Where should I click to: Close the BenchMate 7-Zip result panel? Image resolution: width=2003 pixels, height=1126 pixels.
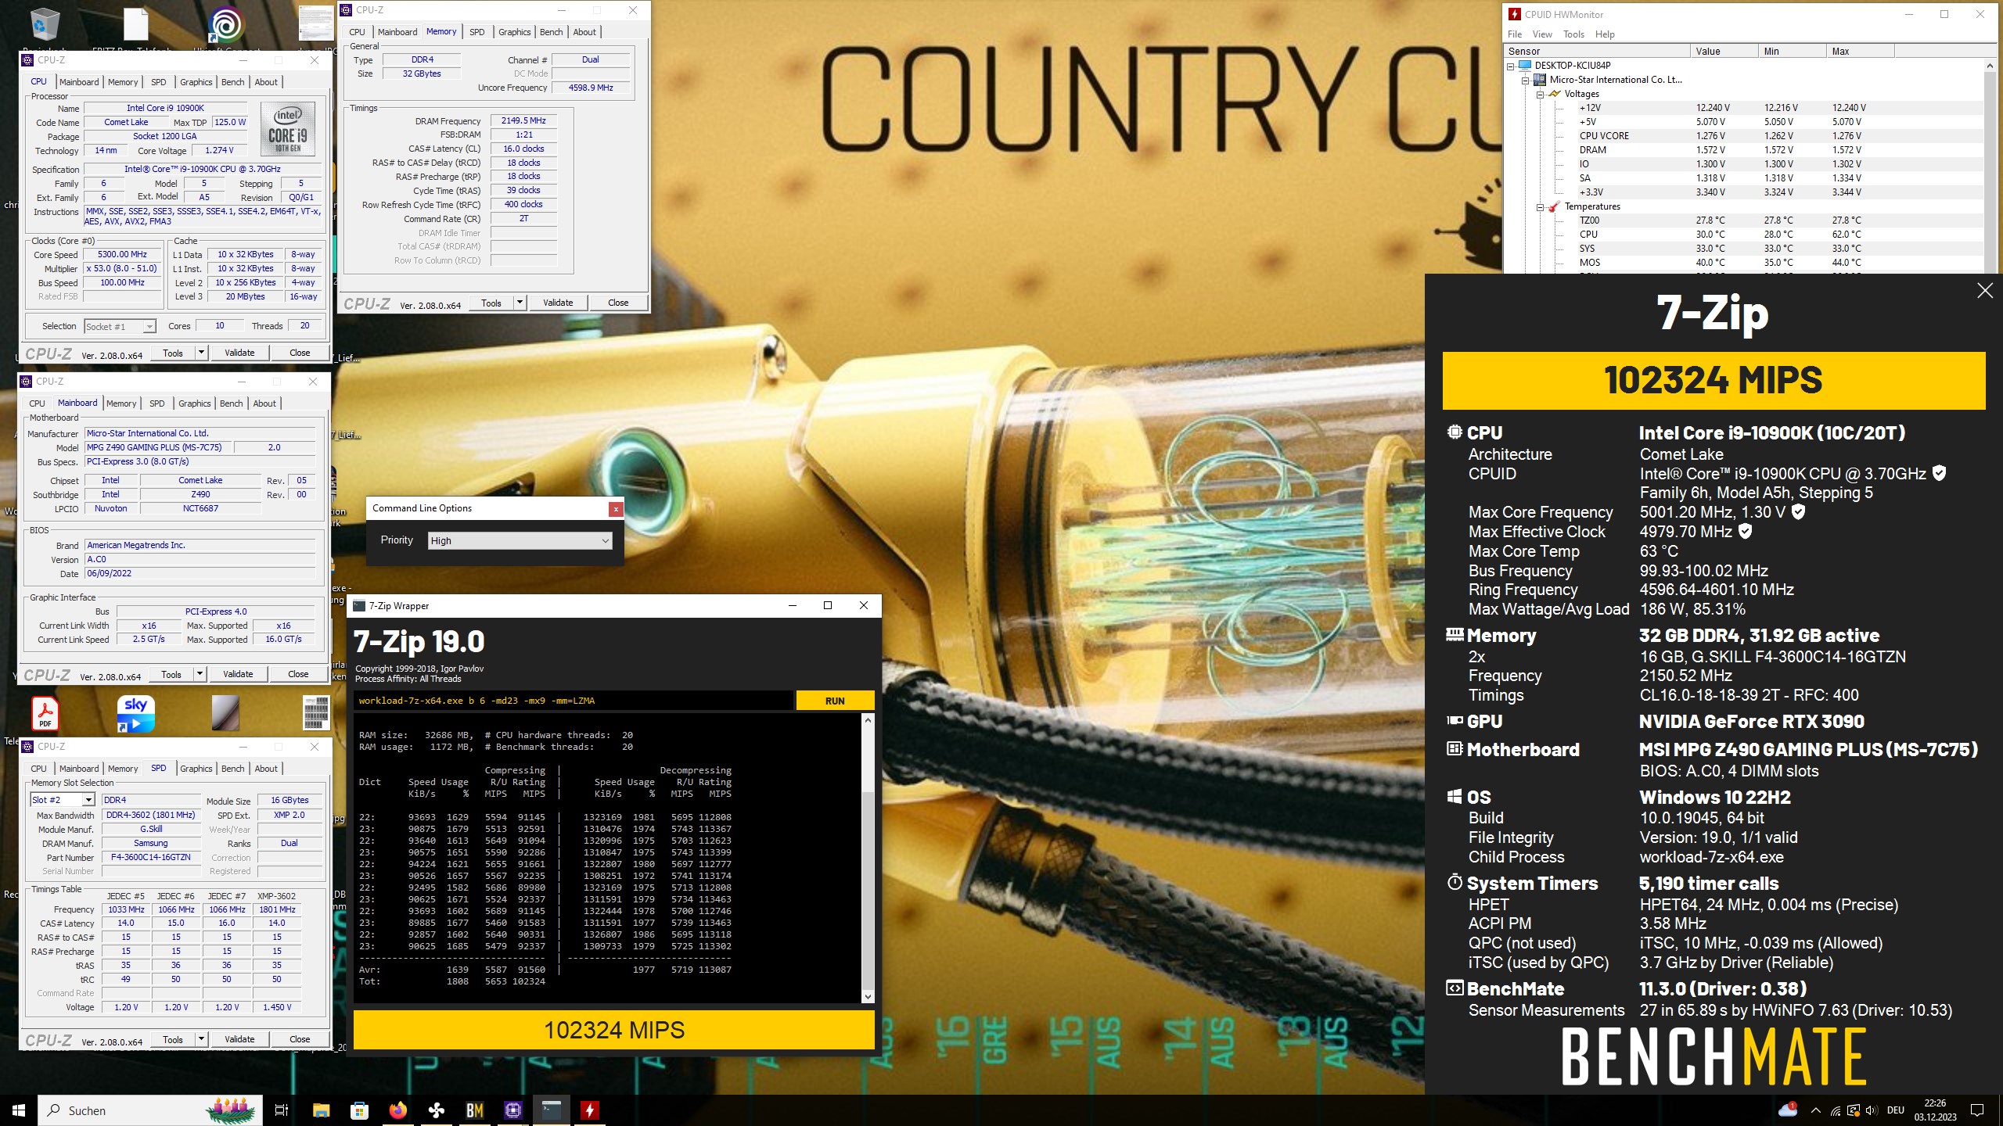pos(1985,291)
